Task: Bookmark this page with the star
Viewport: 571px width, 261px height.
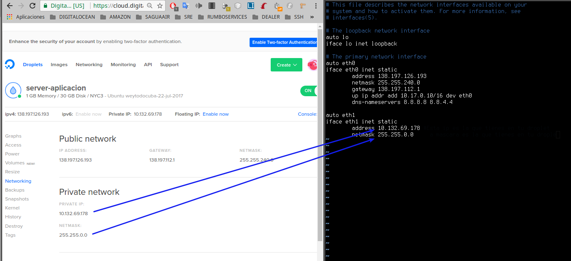Action: pyautogui.click(x=160, y=6)
